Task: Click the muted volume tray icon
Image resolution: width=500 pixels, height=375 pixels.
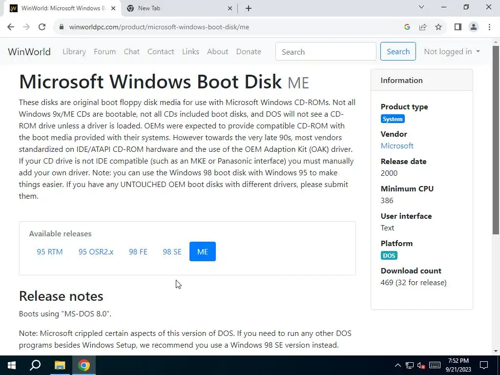Action: coord(421,365)
